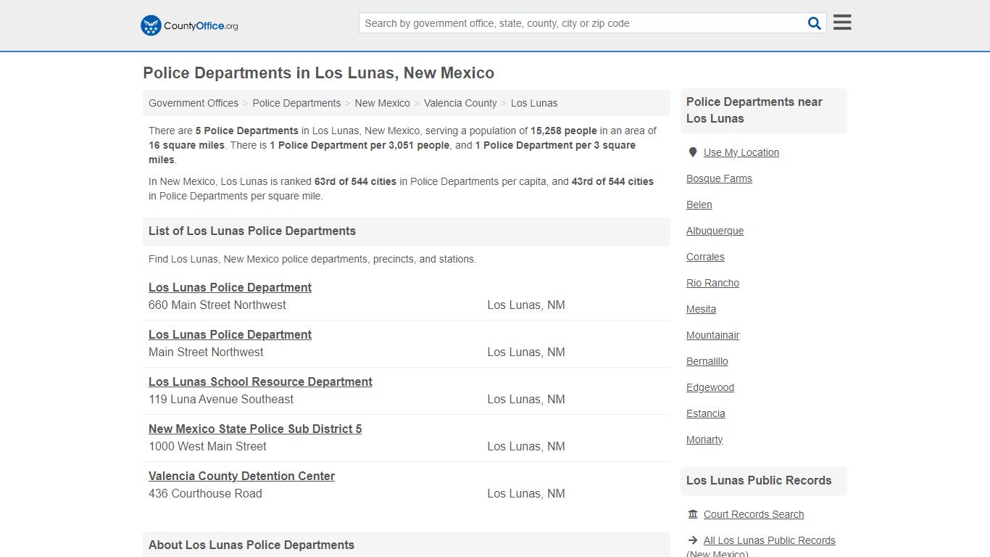
Task: Open Los Lunas Police Department at 660 Main Street
Action: point(230,287)
